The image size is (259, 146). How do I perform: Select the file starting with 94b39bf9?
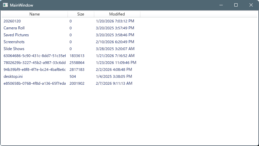pyautogui.click(x=34, y=70)
